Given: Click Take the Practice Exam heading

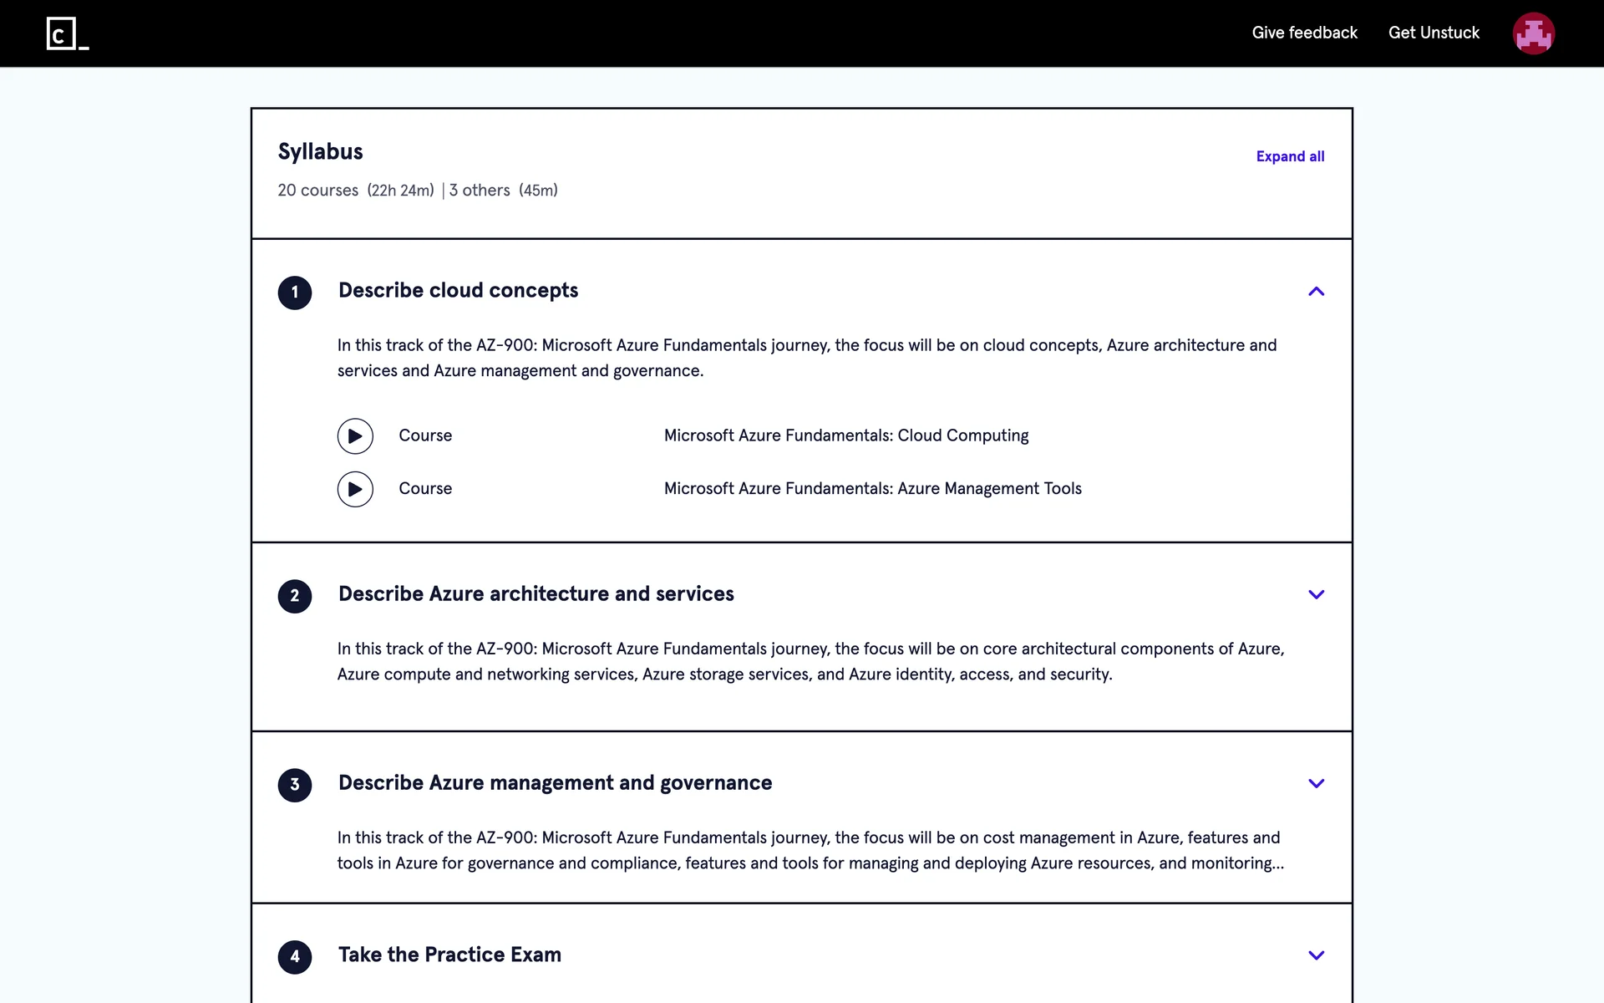Looking at the screenshot, I should coord(449,955).
